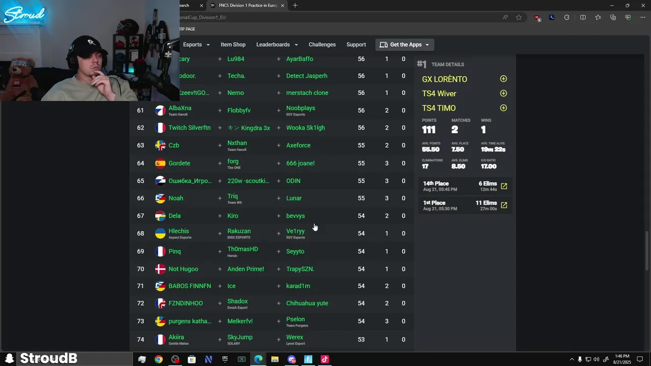Open player Gordete's profile
651x366 pixels.
click(179, 163)
